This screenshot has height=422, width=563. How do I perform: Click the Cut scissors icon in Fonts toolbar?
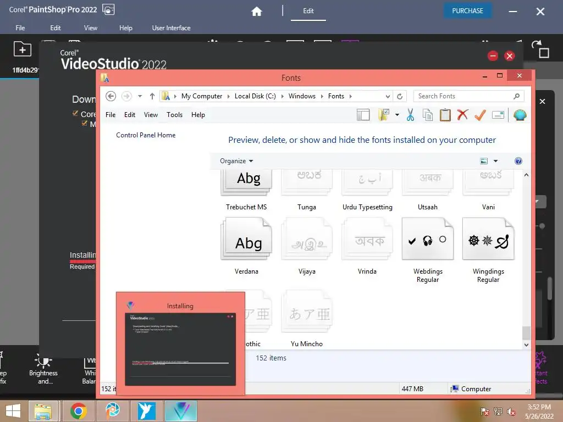tap(410, 115)
